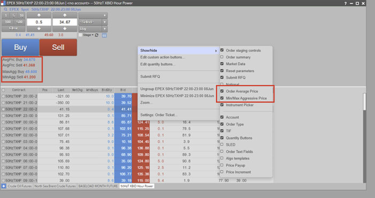
Task: Click the quantity up arrow above 0.5
Action: tap(39, 16)
